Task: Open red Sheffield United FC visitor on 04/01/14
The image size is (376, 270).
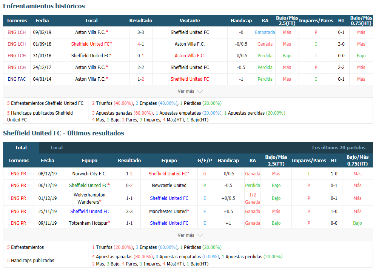Action: coord(190,79)
